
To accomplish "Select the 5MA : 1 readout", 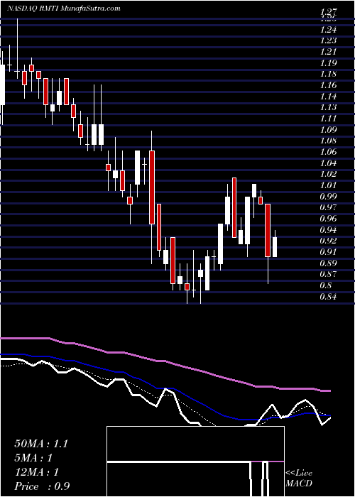I will tap(33, 458).
